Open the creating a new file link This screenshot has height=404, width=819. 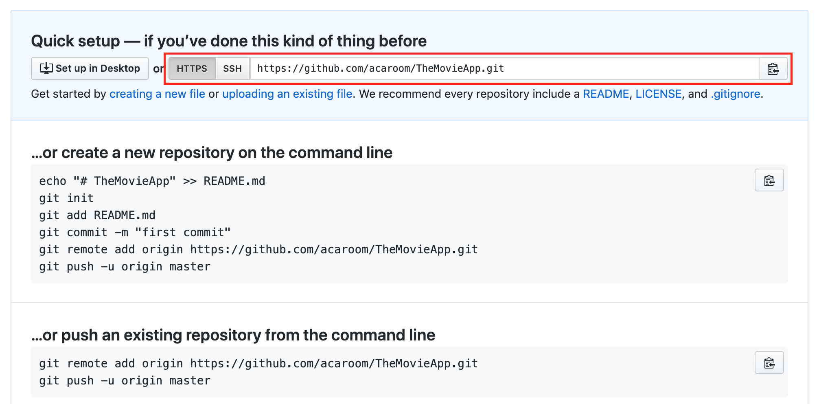tap(157, 94)
